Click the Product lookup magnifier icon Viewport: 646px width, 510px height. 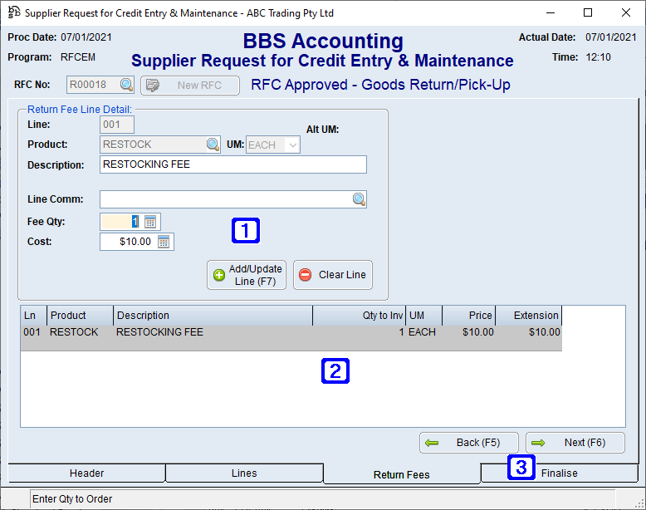[x=213, y=145]
